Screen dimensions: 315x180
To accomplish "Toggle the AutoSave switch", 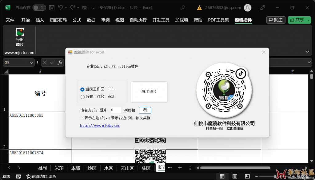I will 39,8.
